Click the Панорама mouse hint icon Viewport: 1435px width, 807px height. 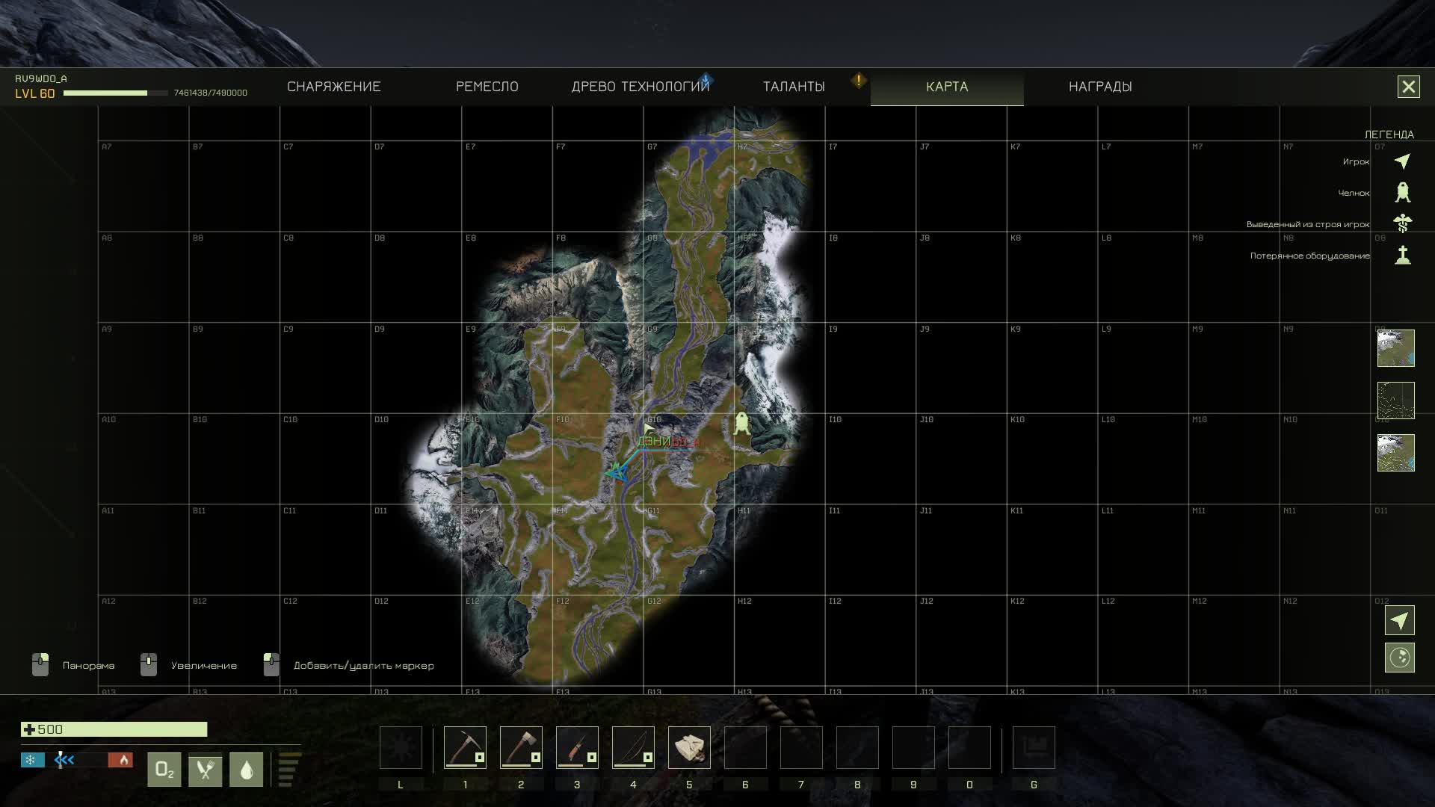pyautogui.click(x=40, y=664)
